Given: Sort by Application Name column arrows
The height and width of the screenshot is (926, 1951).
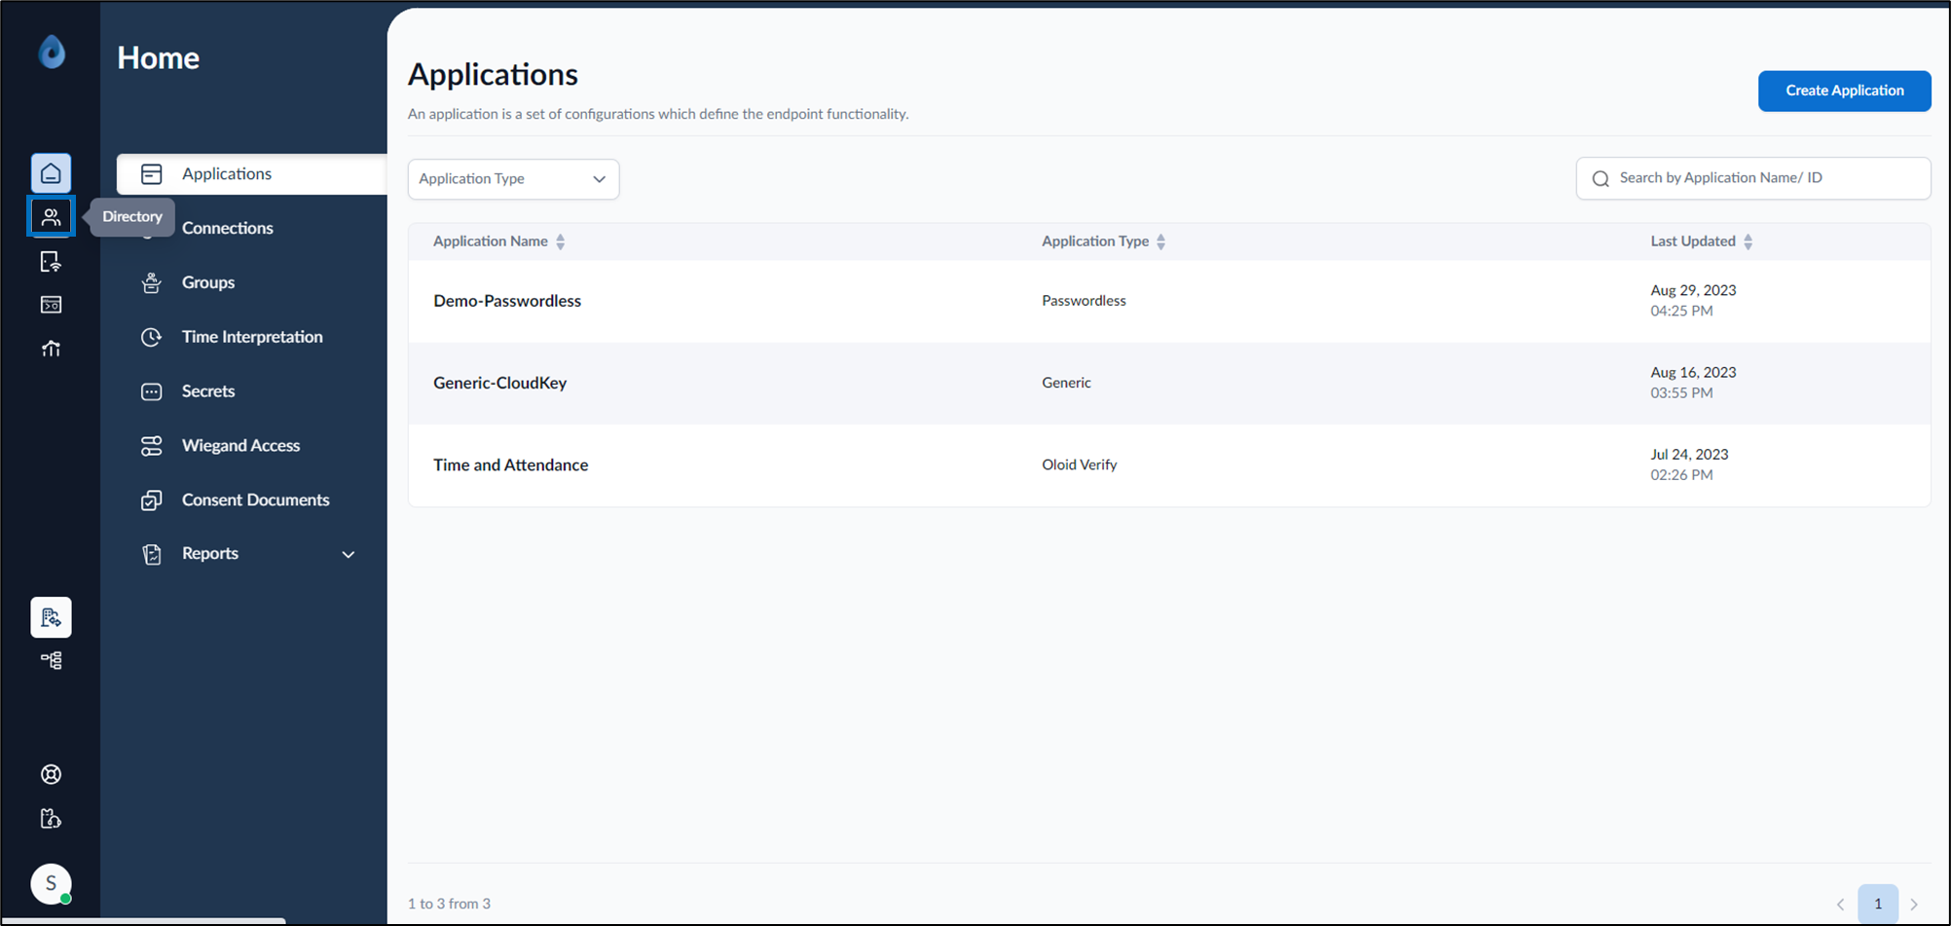Looking at the screenshot, I should (x=561, y=241).
